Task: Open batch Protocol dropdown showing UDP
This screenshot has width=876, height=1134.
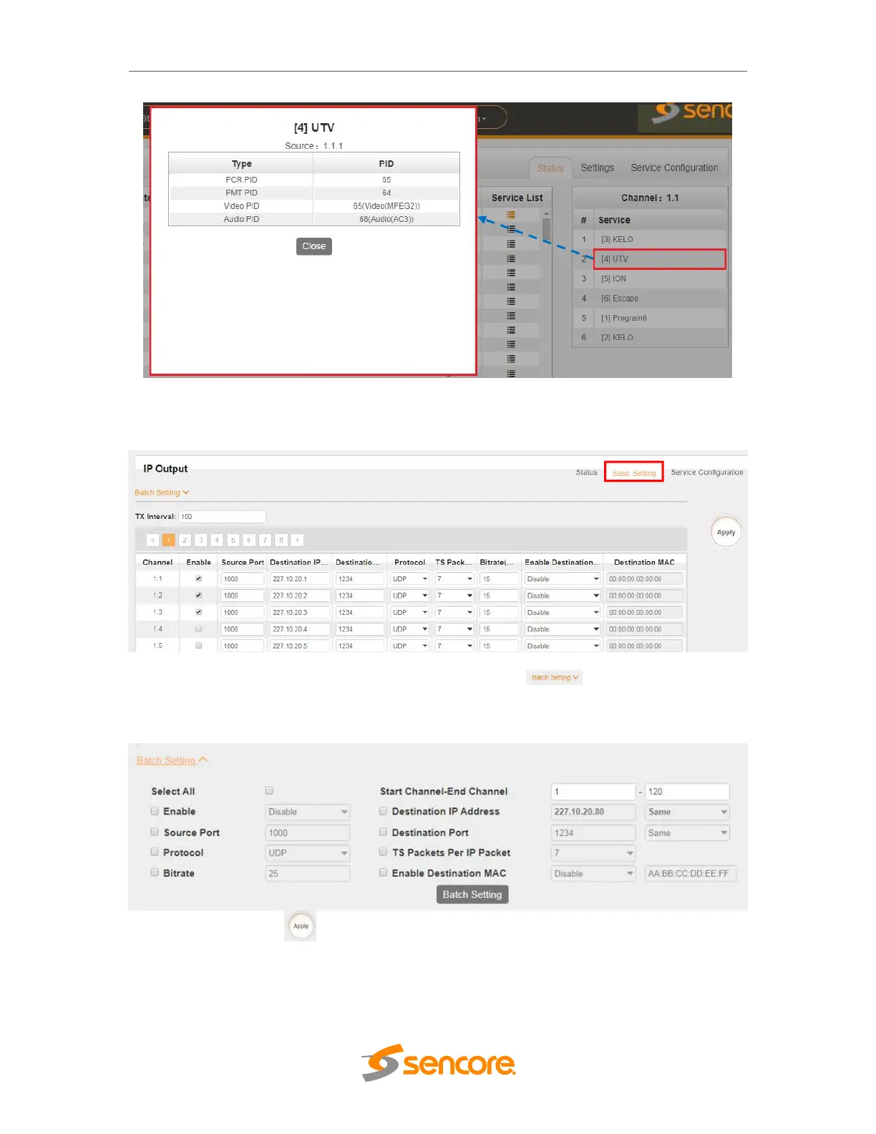Action: (x=308, y=853)
